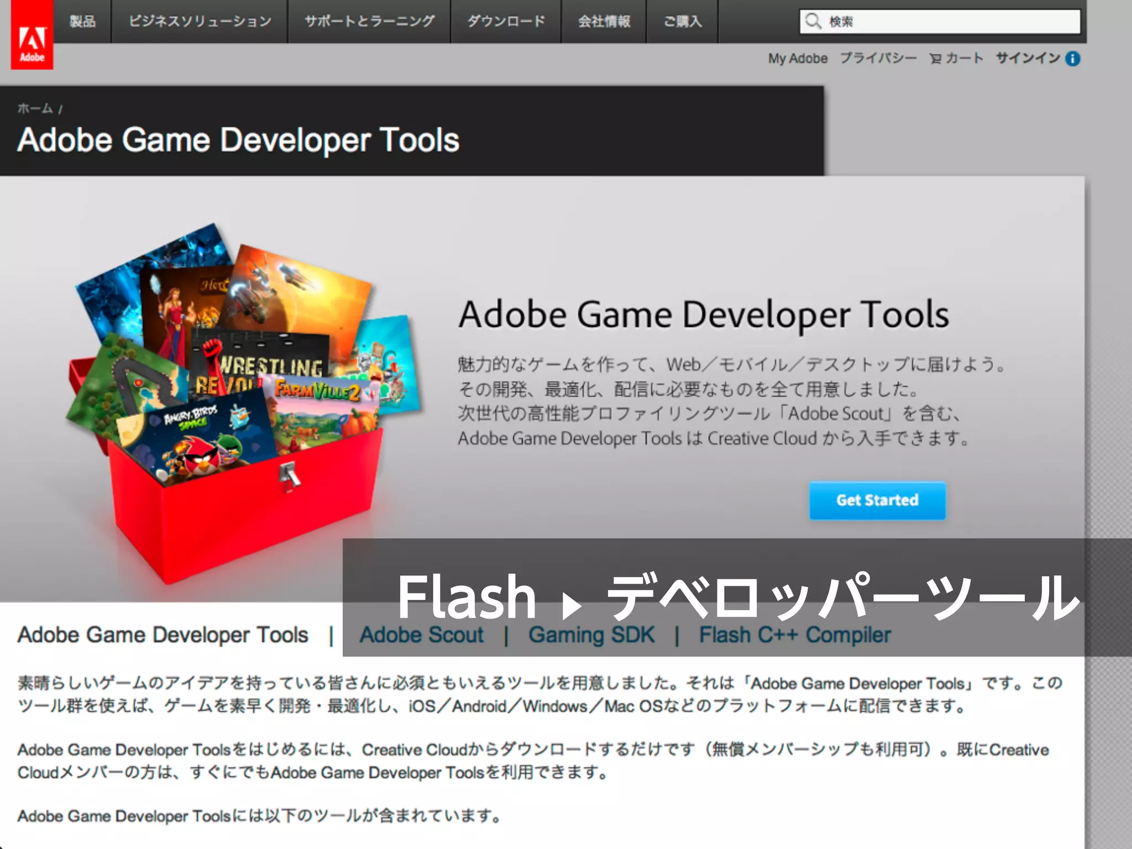The width and height of the screenshot is (1132, 849).
Task: Go to the ホーム breadcrumb
Action: (x=35, y=108)
